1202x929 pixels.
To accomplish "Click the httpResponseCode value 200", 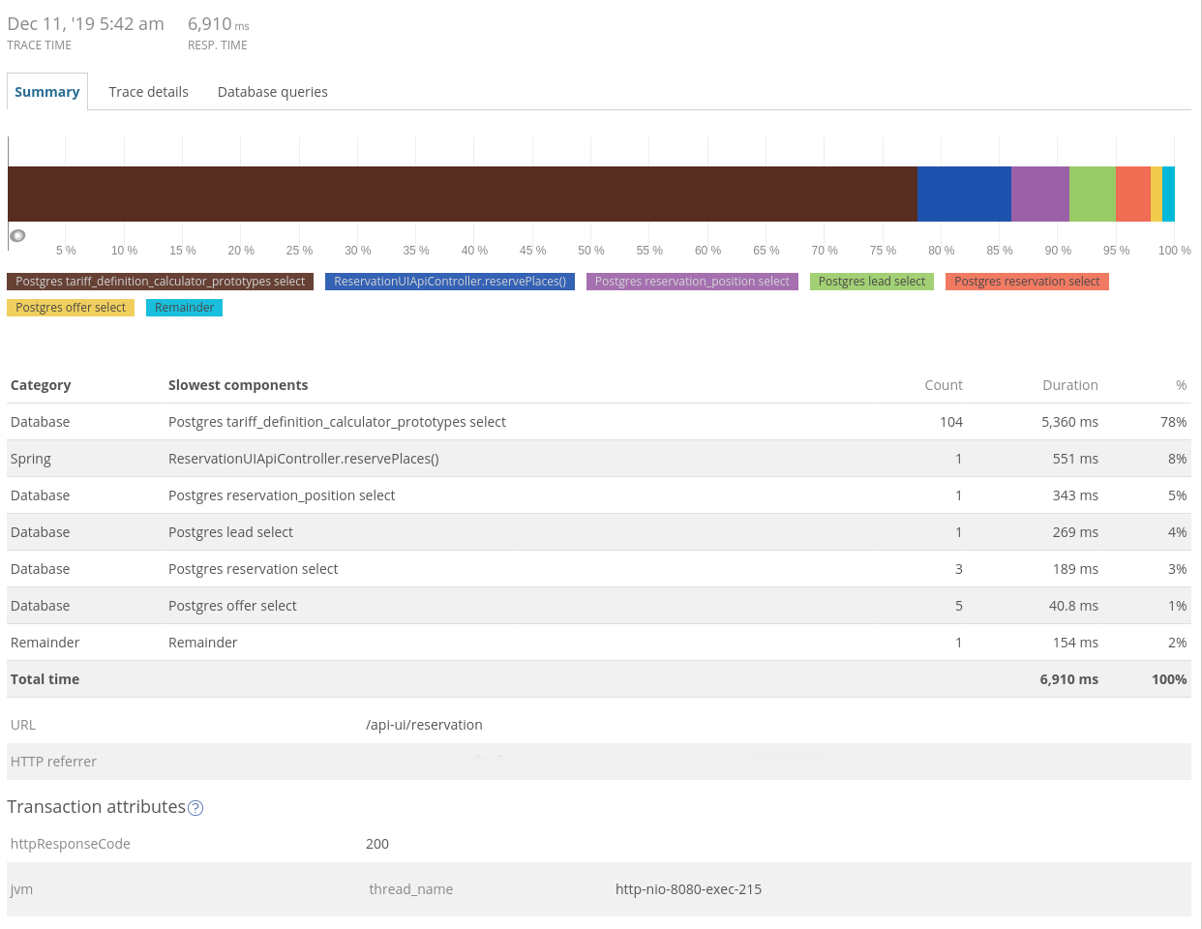I will pyautogui.click(x=377, y=844).
